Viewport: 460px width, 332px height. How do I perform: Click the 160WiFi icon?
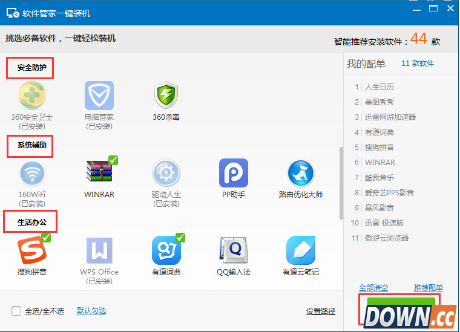click(32, 173)
